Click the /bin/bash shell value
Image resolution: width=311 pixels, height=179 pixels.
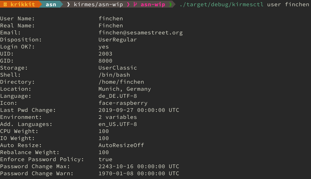click(x=114, y=75)
